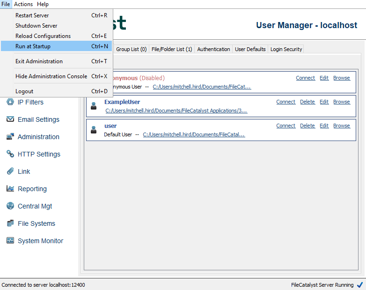The width and height of the screenshot is (366, 290).
Task: Click the Email Settings envelope icon
Action: tap(10, 119)
